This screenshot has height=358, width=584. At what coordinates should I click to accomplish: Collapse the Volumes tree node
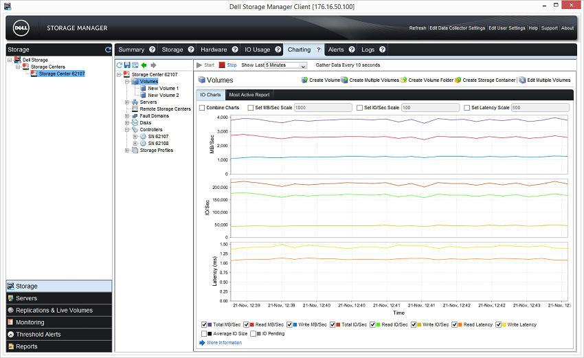127,82
